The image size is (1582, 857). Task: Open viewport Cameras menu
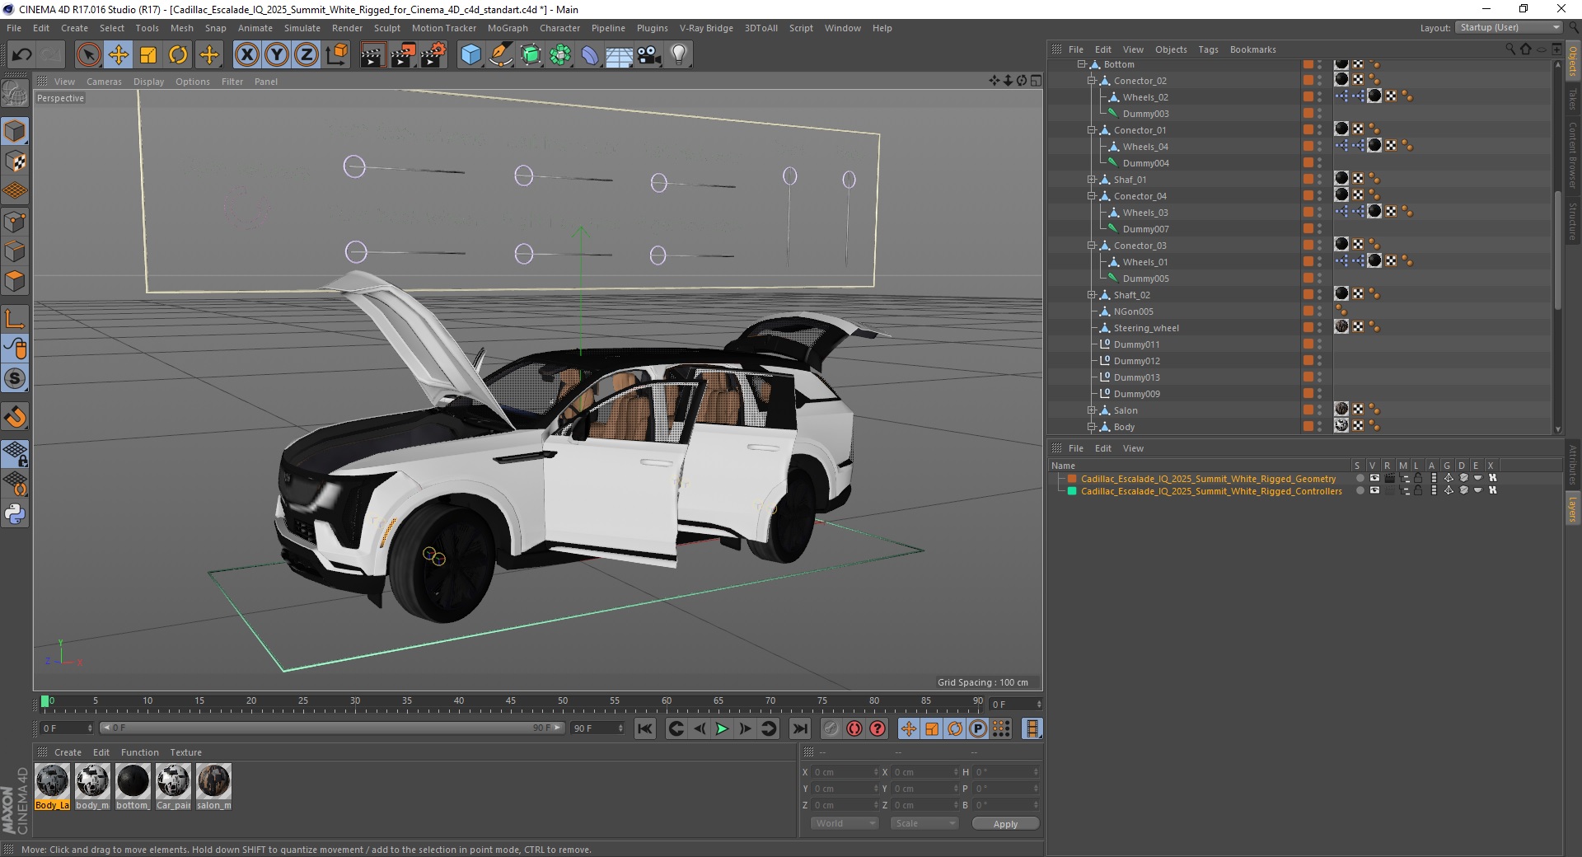click(x=104, y=82)
